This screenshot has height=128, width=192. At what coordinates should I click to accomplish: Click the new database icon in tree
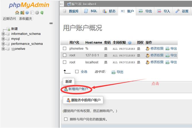pyautogui.click(x=8, y=29)
